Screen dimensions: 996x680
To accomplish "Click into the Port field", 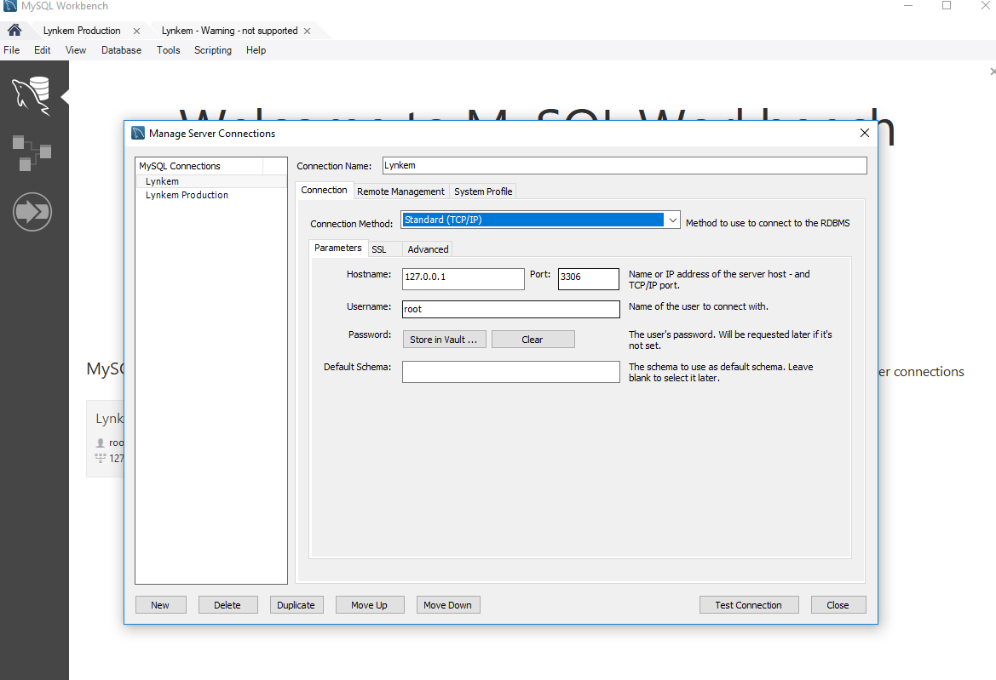I will [588, 278].
